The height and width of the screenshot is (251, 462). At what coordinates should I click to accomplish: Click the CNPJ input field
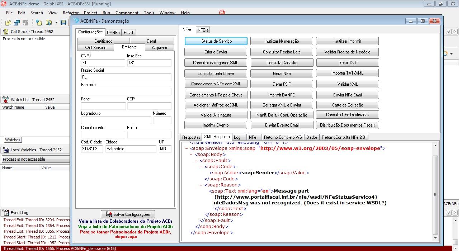(103, 63)
